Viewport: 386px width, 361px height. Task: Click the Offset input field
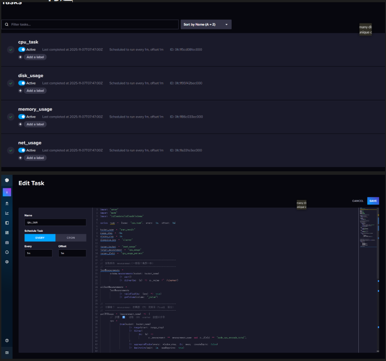pos(72,253)
